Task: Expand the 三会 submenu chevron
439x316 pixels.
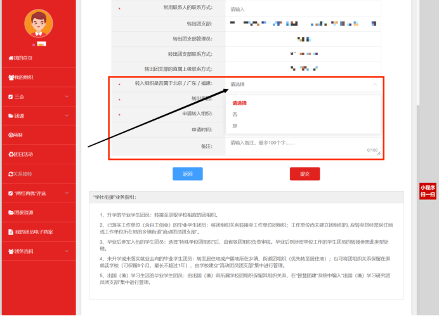Action: click(x=67, y=96)
